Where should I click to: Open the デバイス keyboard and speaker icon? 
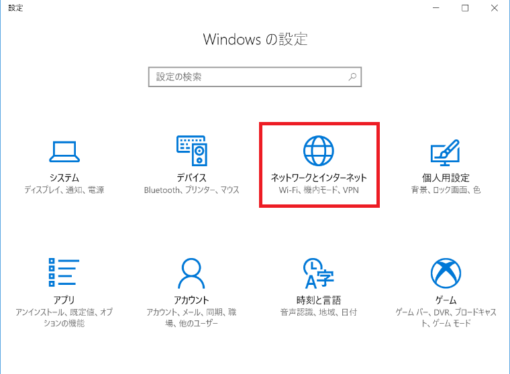click(191, 150)
